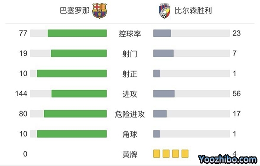The width and height of the screenshot is (260, 166).
Task: Click the third yellow card icon
Action: pos(175,153)
